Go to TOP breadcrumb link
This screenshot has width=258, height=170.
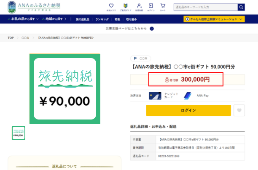(11, 38)
